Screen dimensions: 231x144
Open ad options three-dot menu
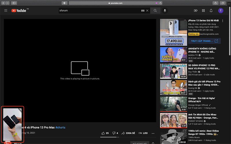223,21
